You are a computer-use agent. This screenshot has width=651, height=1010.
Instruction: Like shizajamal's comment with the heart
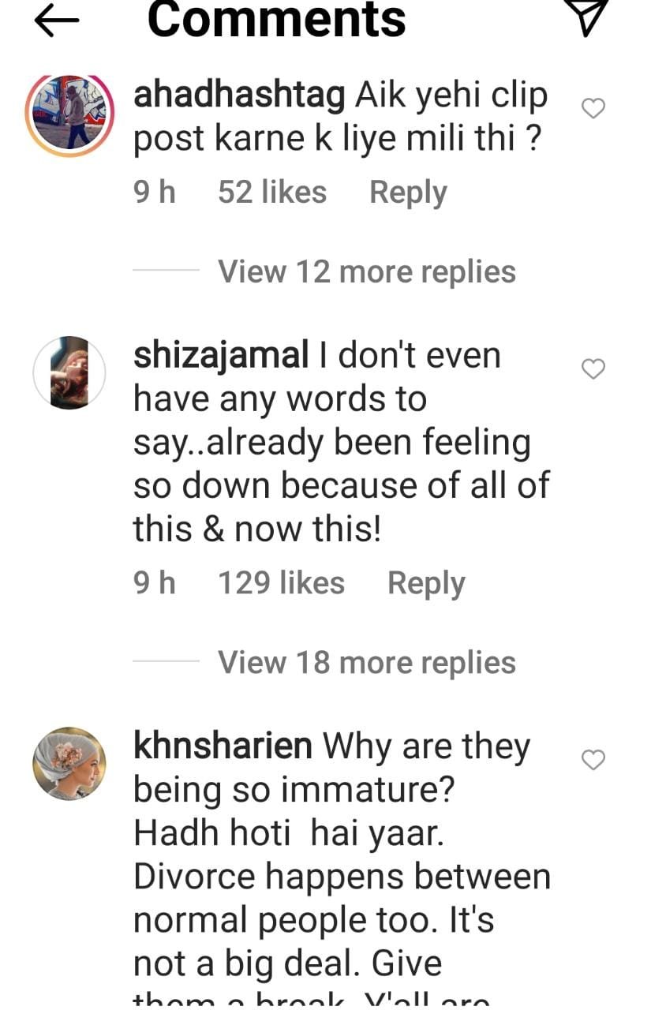click(x=593, y=368)
